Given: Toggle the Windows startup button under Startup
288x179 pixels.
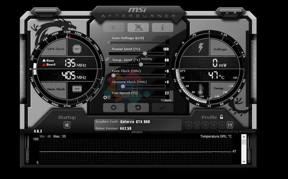Looking at the screenshot, I should (67, 125).
